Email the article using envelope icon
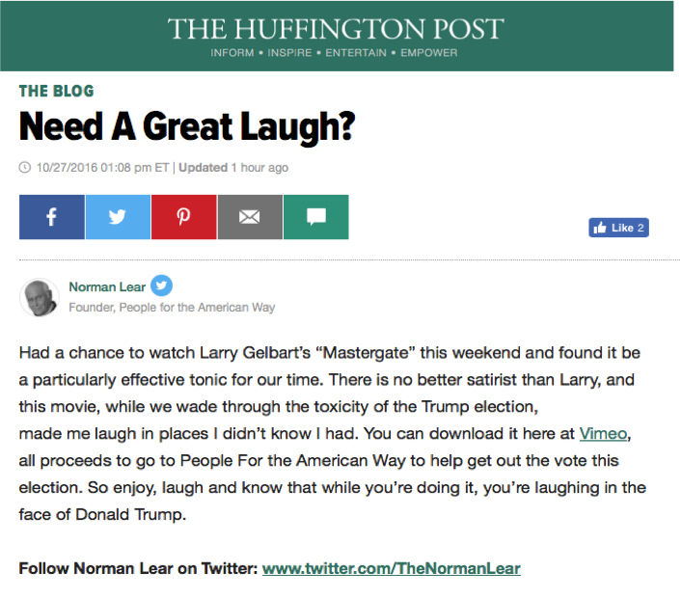680x599 pixels. [x=250, y=217]
